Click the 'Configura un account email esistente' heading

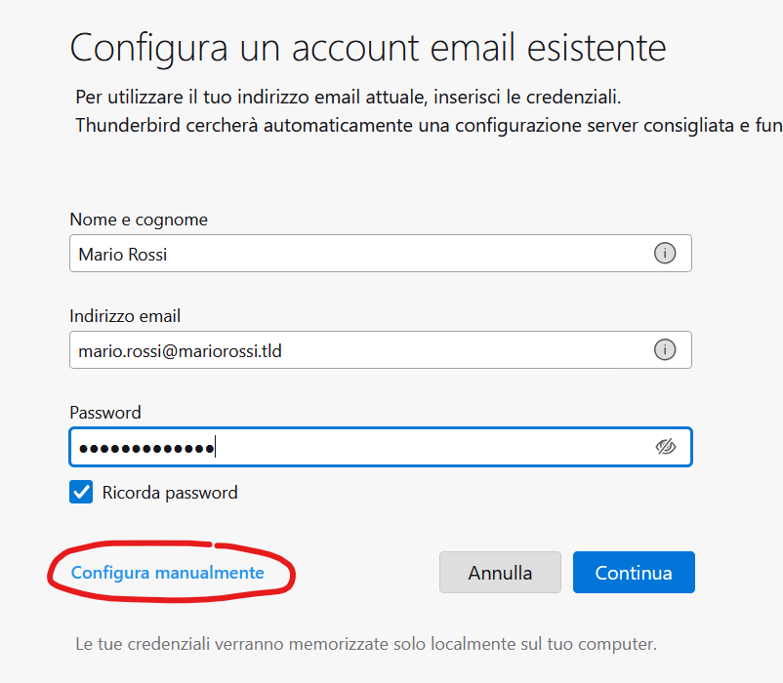pyautogui.click(x=368, y=49)
